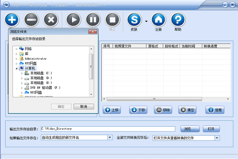Screen dimensions: 238x159
Task: Click the 目标格式 column header
Action: coord(172,46)
